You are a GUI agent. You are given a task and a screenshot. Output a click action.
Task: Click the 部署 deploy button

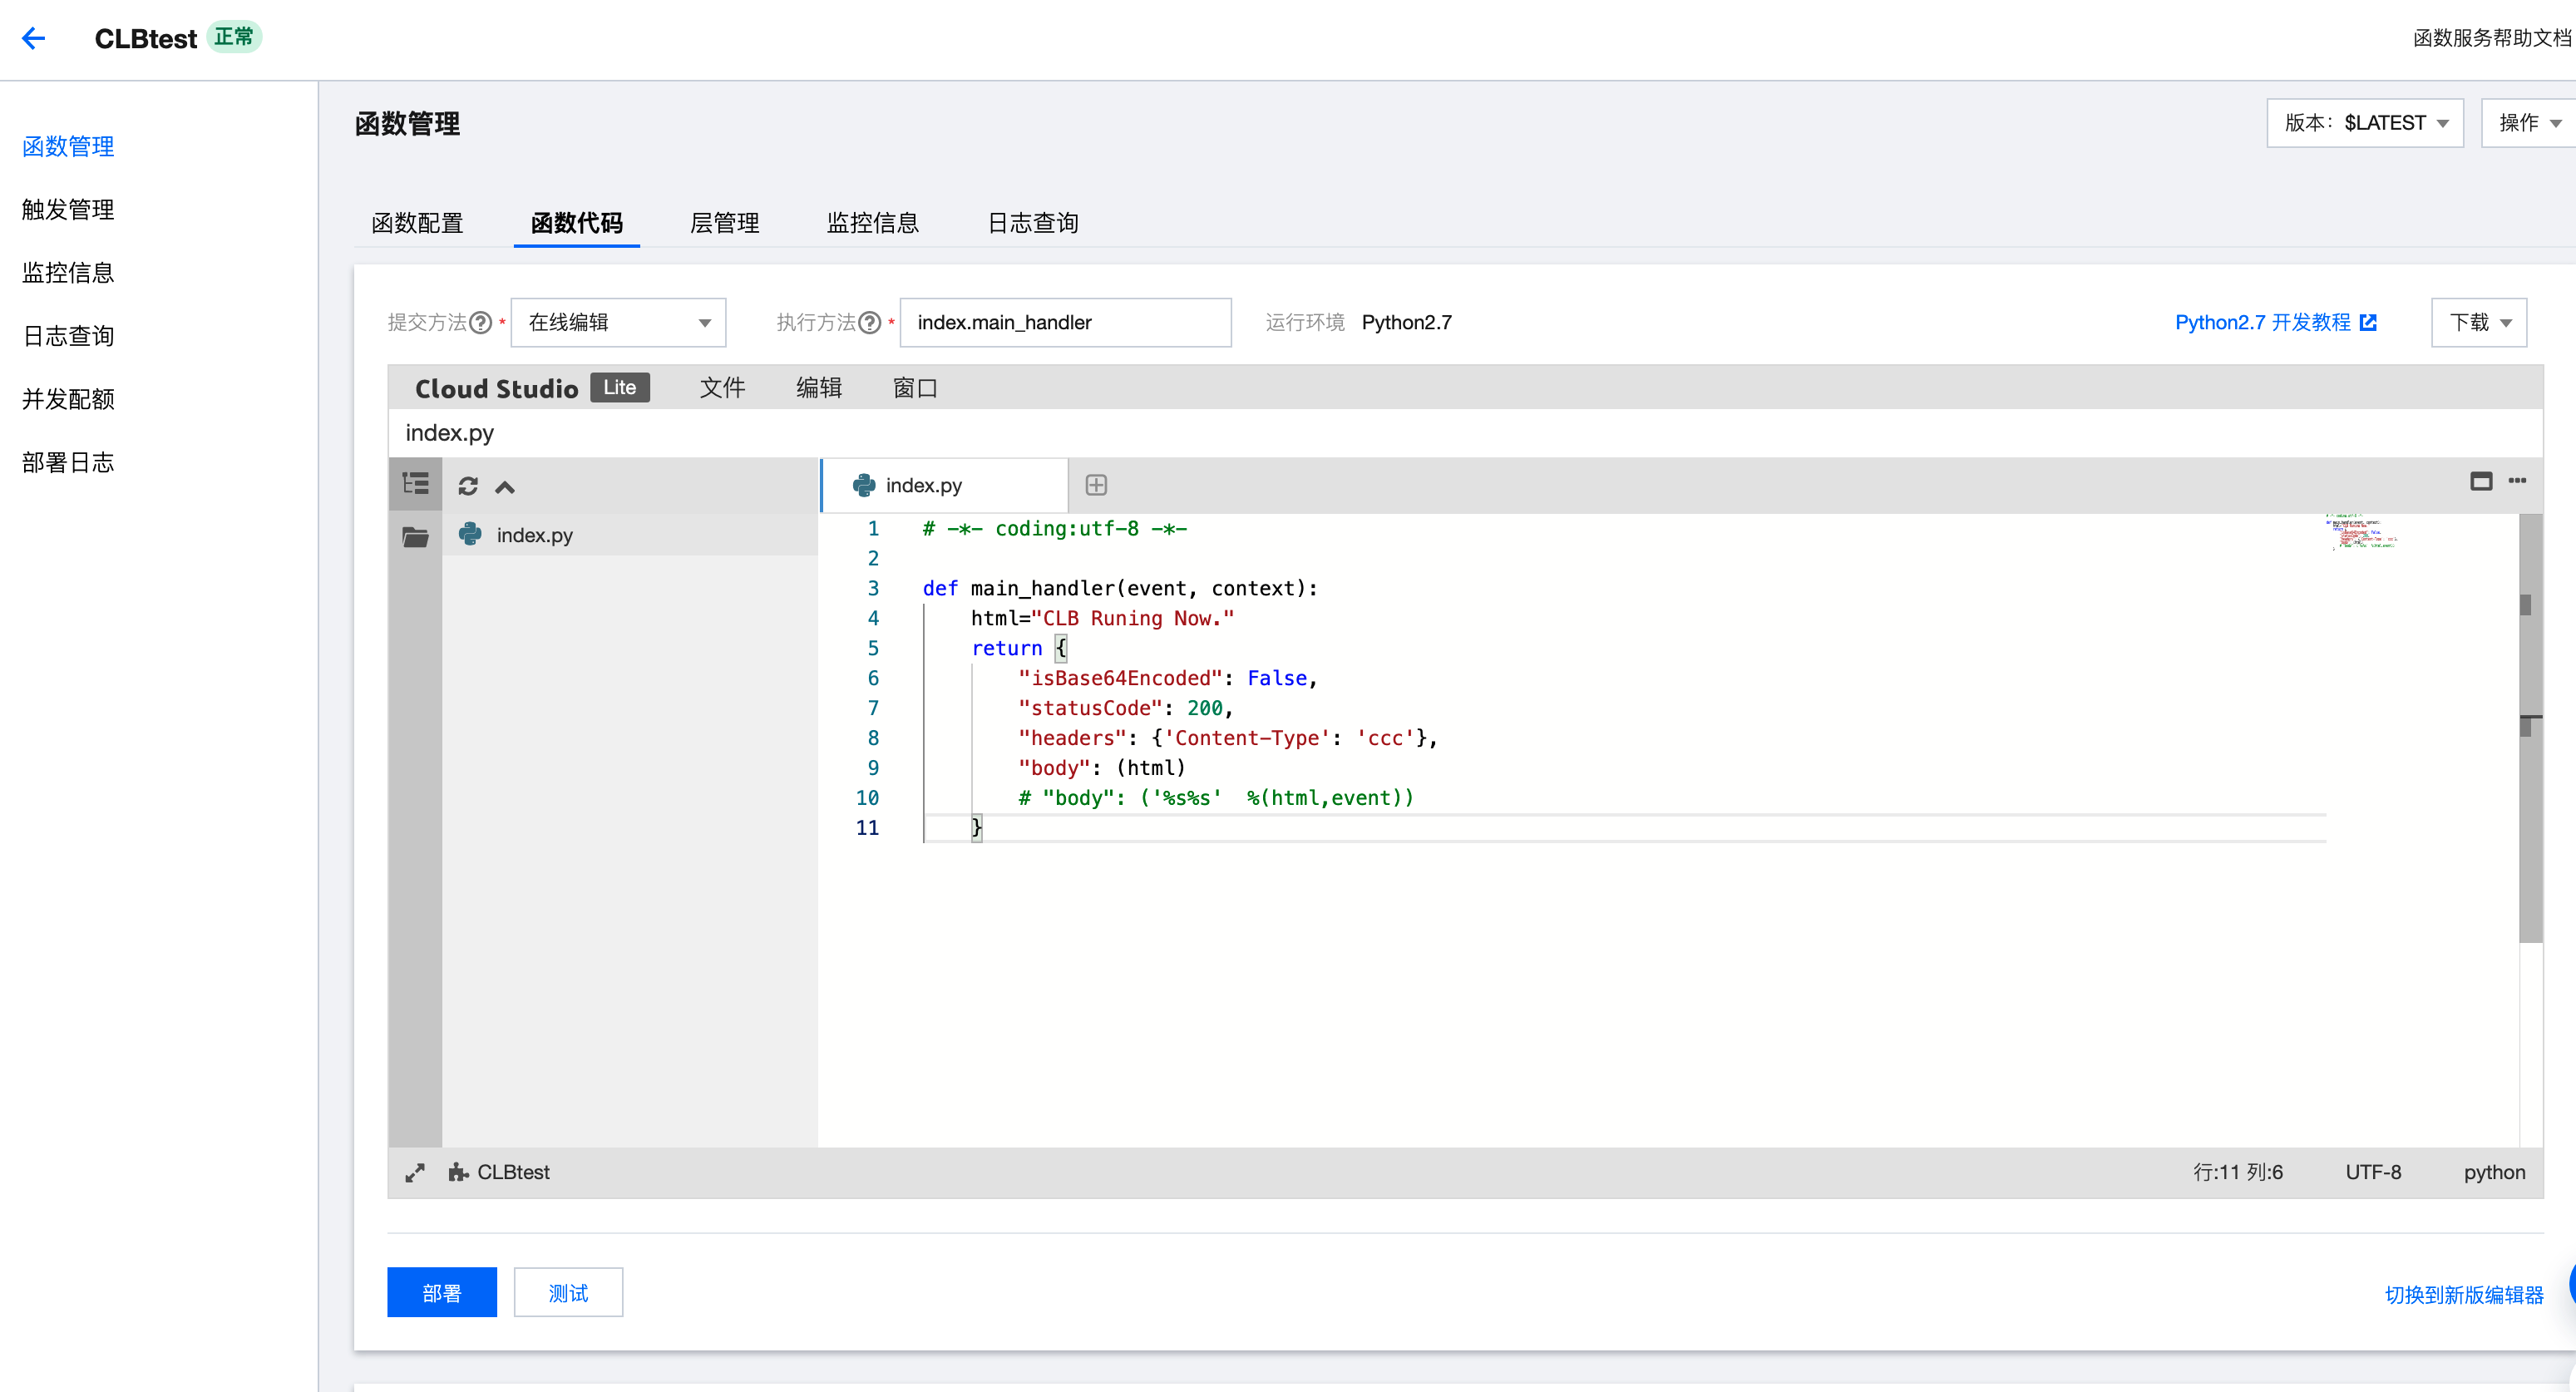point(442,1292)
